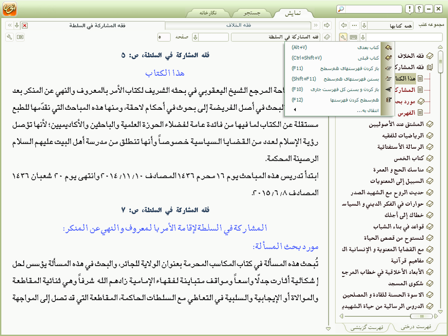Choose هم‌سطح کردن فهرستها menu entry

click(335, 100)
